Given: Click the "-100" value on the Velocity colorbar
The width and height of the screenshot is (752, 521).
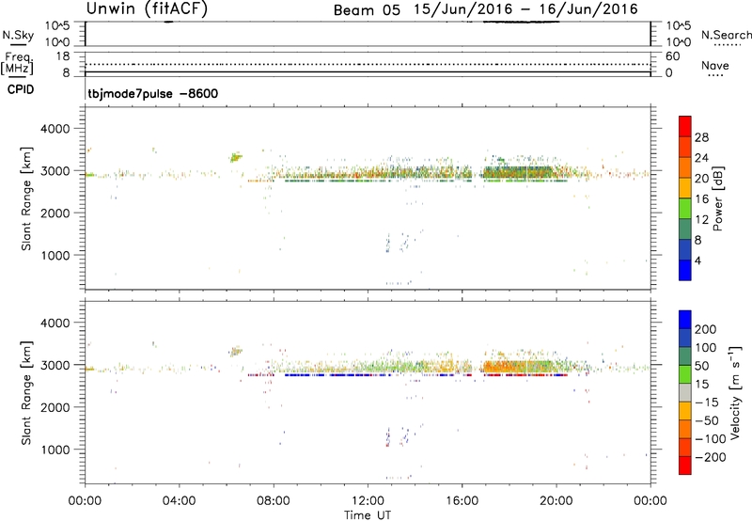Looking at the screenshot, I should [710, 439].
